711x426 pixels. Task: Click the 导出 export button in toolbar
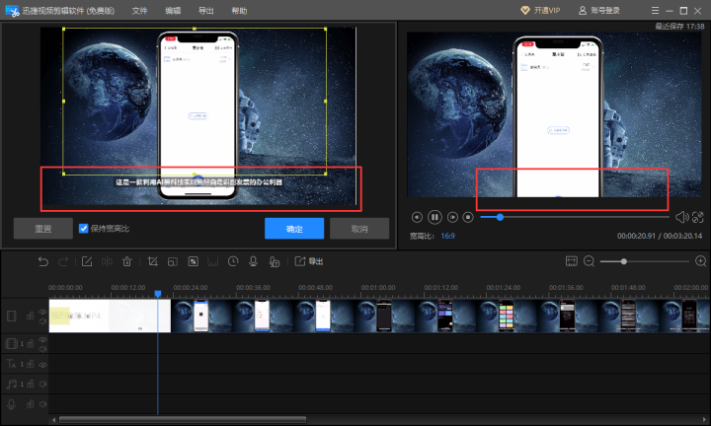pyautogui.click(x=309, y=261)
